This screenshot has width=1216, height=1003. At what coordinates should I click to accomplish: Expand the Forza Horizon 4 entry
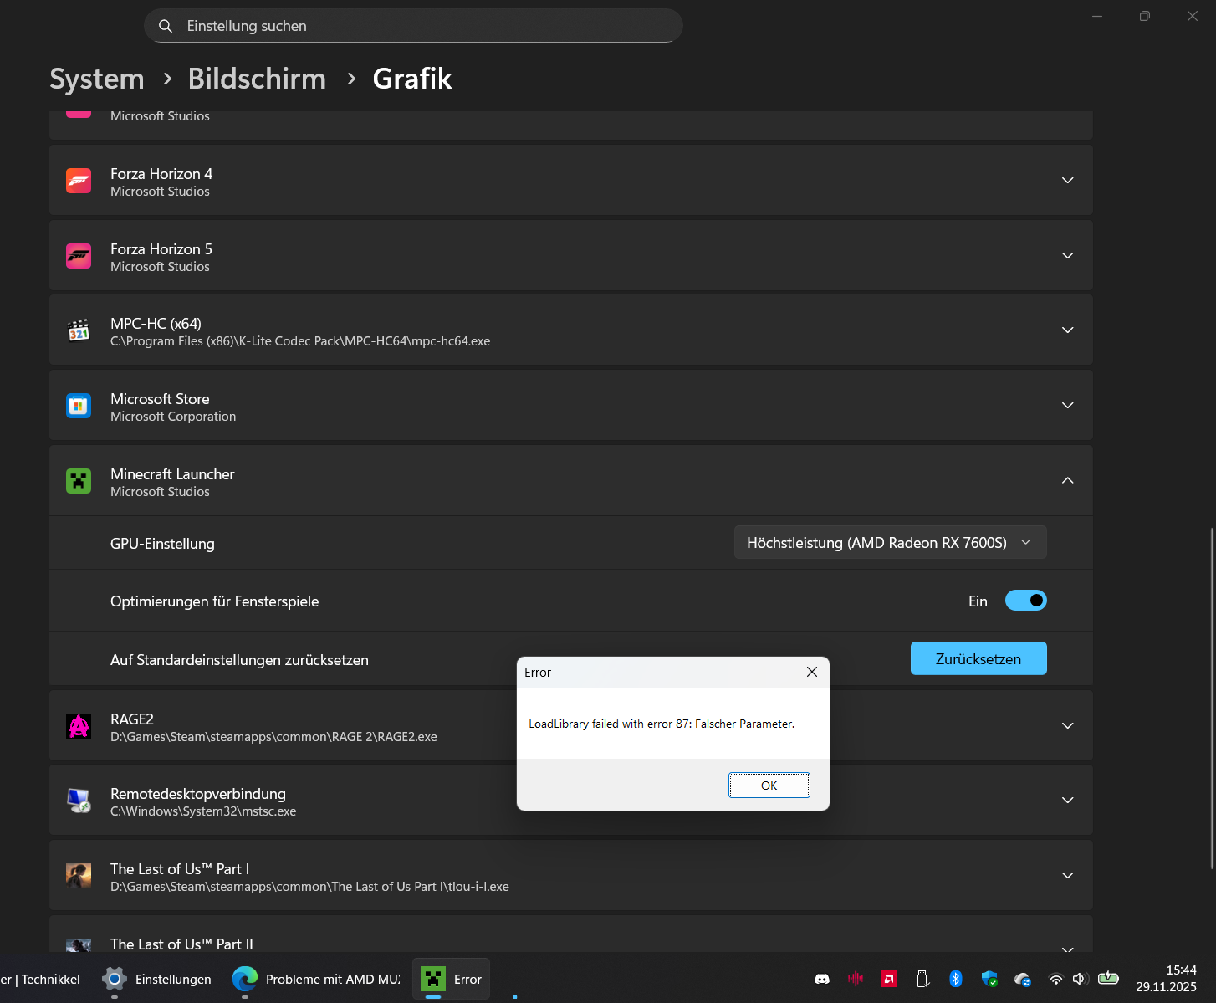click(x=1067, y=180)
